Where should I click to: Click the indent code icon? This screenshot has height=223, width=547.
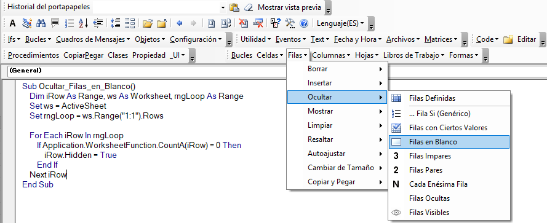point(98,23)
